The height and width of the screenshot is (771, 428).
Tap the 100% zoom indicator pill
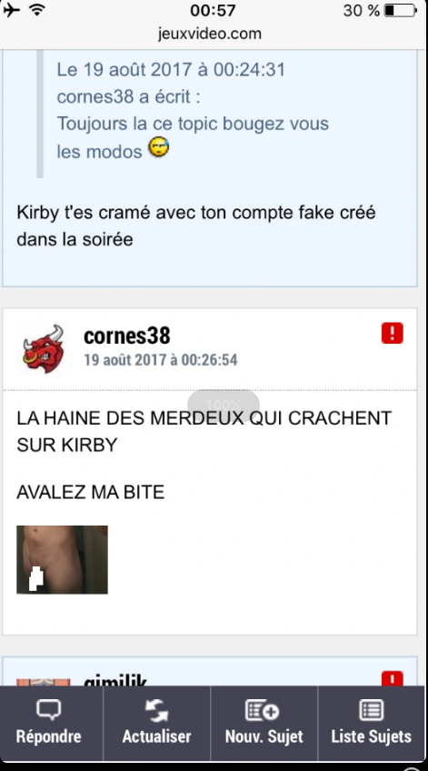224,405
